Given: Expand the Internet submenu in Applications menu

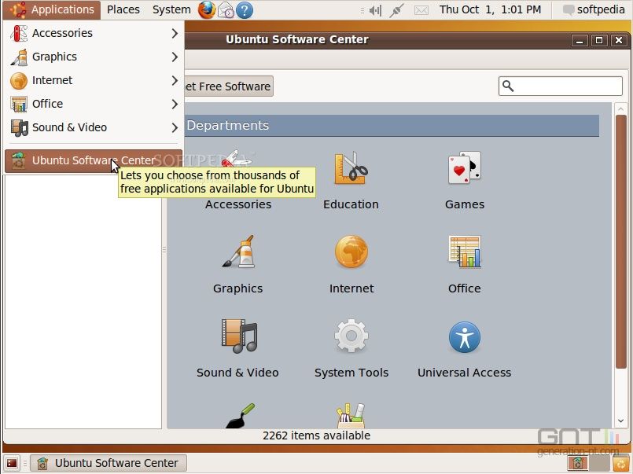Looking at the screenshot, I should (94, 80).
